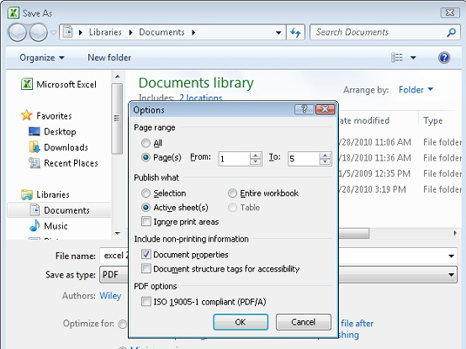Viewport: 466px width, 349px height.
Task: Click the navigation pane vertical scrollbar thumb
Action: pos(117,118)
